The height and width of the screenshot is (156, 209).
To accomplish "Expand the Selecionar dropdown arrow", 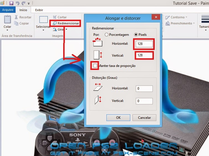I will tap(43, 30).
